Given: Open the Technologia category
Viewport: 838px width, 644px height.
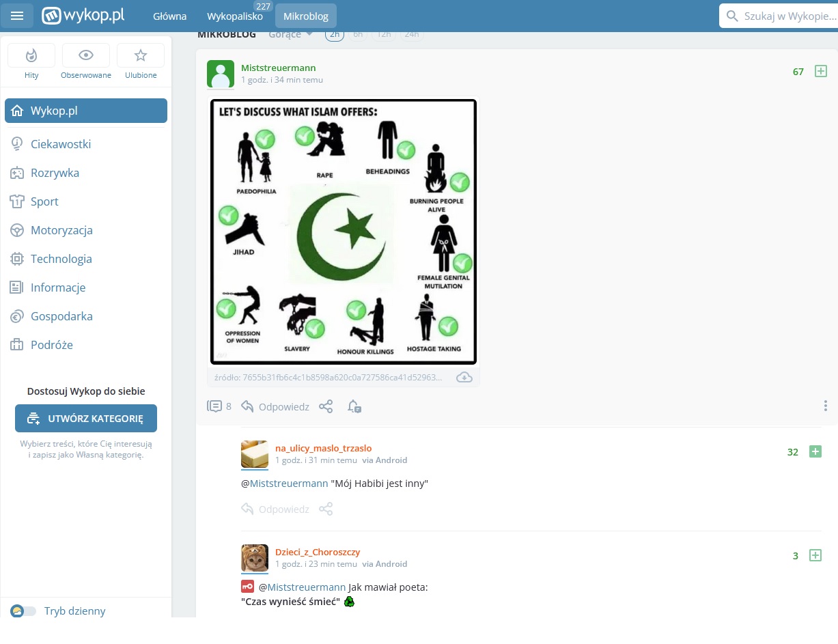Looking at the screenshot, I should (61, 259).
